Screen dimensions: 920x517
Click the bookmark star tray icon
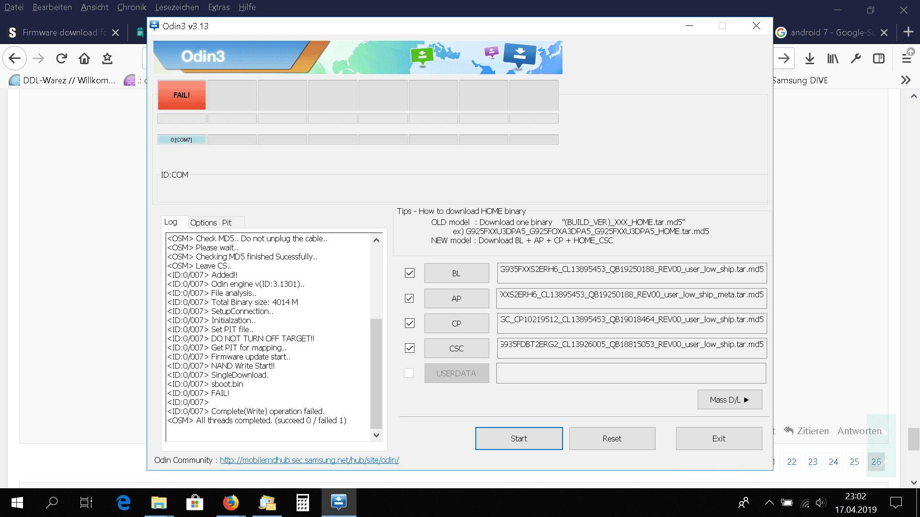tap(107, 58)
